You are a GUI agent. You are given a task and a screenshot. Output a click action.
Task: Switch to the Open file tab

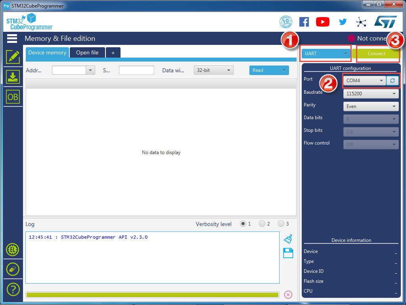click(87, 53)
